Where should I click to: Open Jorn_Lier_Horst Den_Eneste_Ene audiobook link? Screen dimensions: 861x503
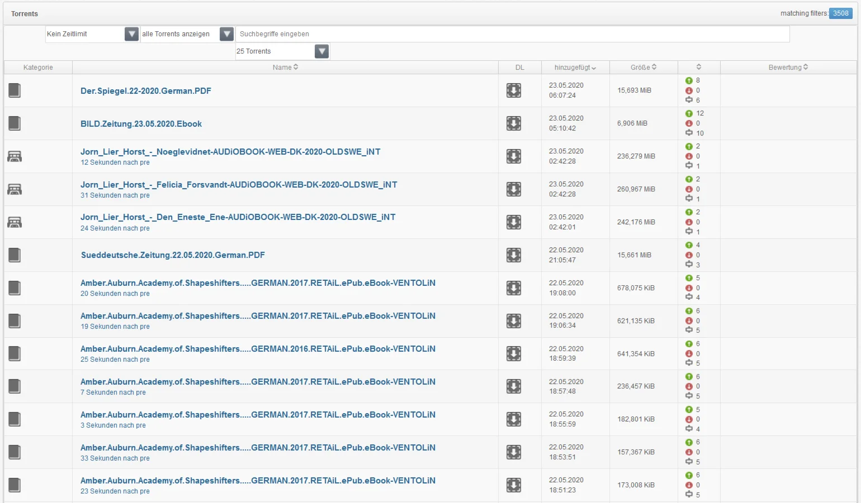pos(238,217)
